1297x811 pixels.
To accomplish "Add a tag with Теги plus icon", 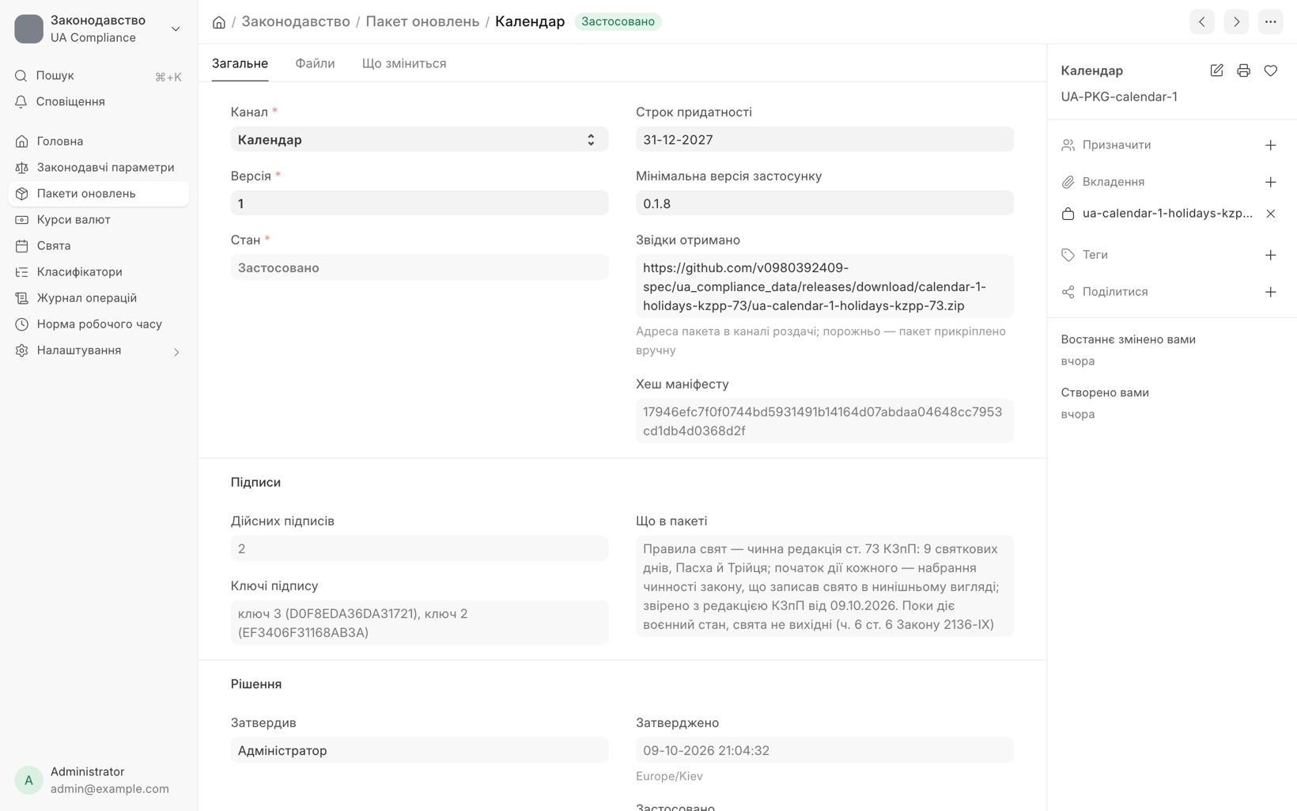I will tap(1270, 255).
